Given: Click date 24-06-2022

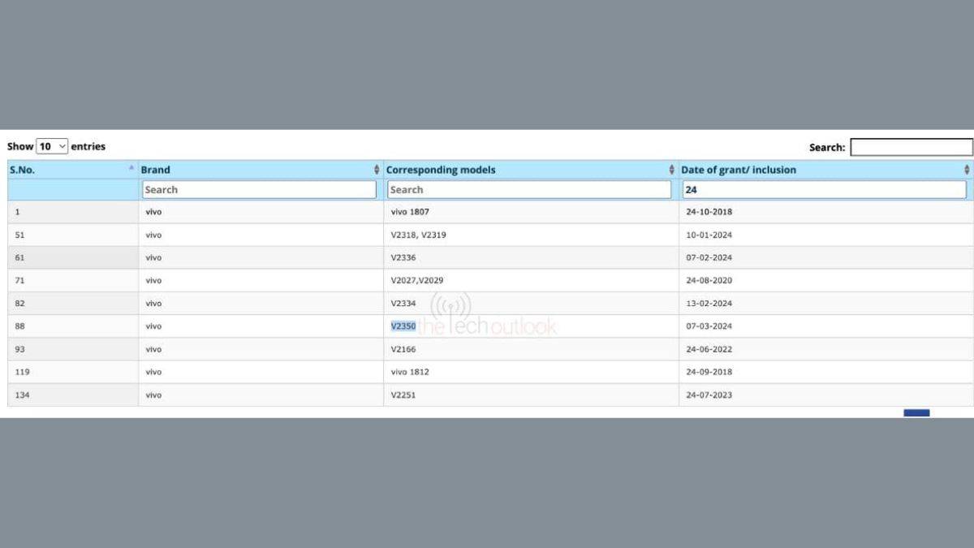Looking at the screenshot, I should [709, 349].
